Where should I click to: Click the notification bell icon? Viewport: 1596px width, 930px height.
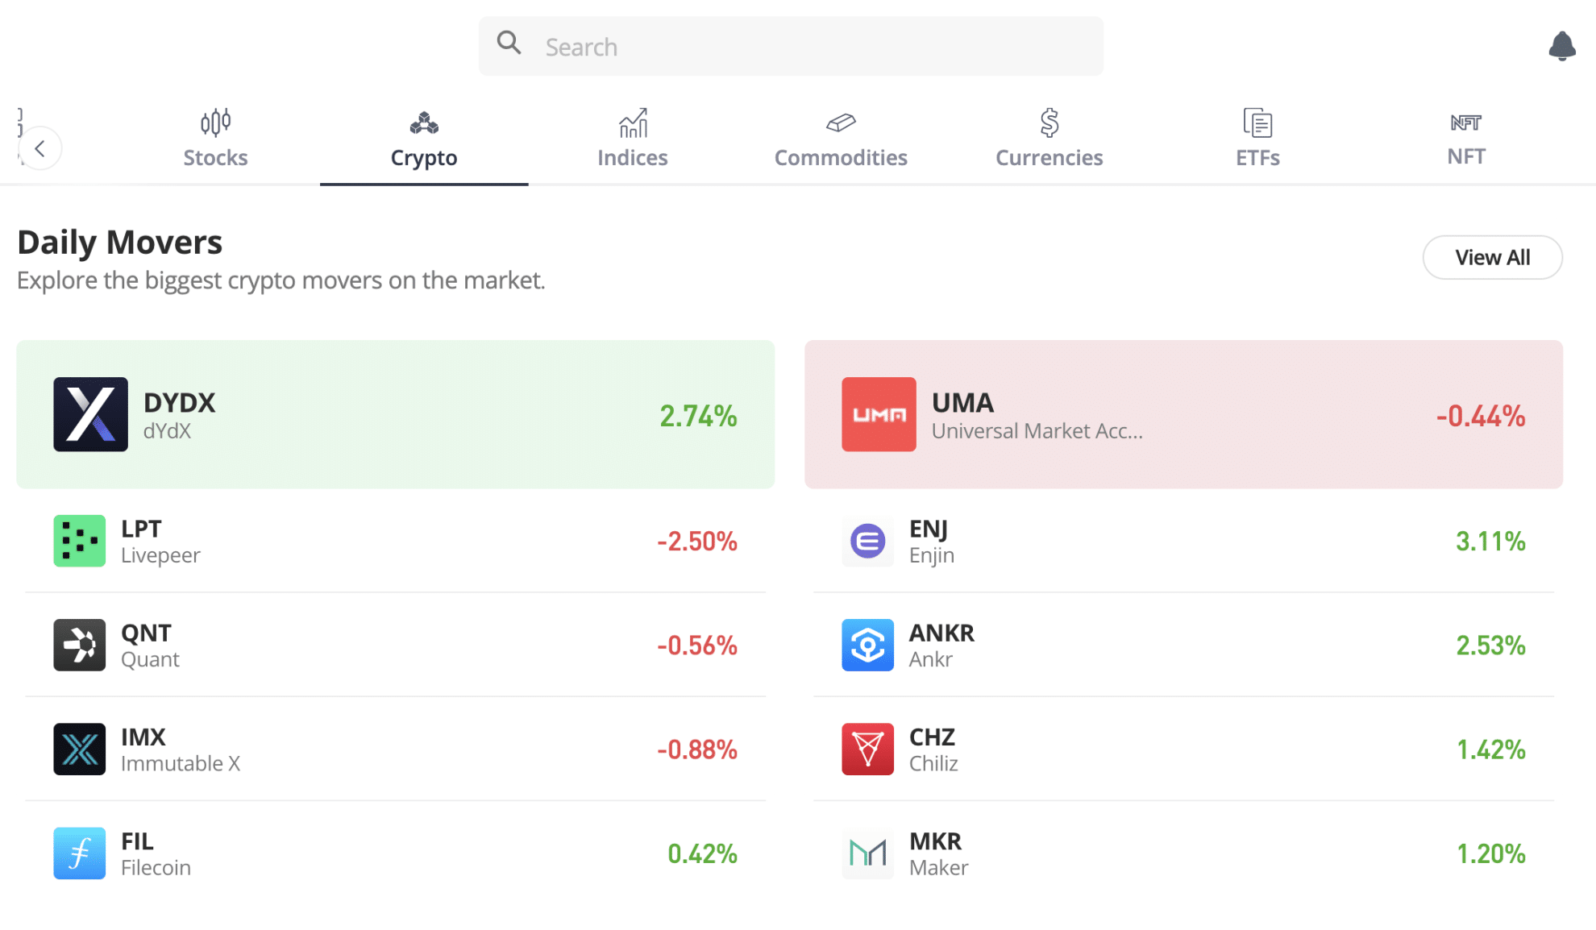[x=1561, y=46]
